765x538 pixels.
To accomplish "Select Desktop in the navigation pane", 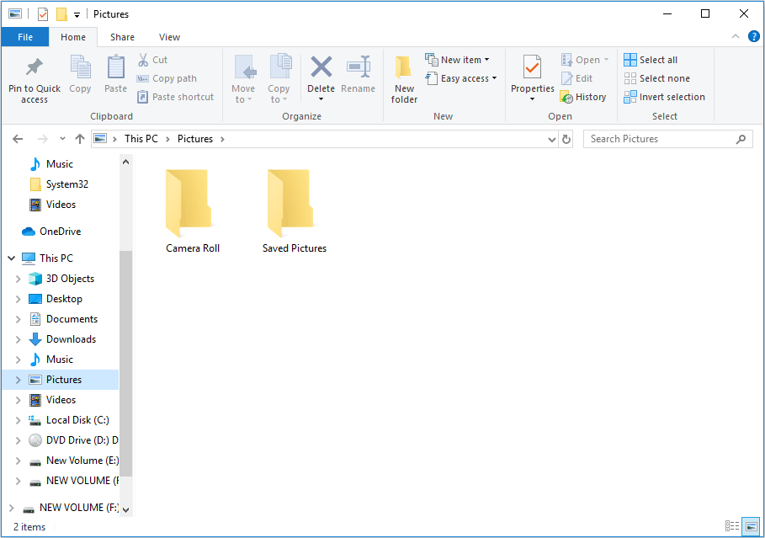I will click(64, 299).
